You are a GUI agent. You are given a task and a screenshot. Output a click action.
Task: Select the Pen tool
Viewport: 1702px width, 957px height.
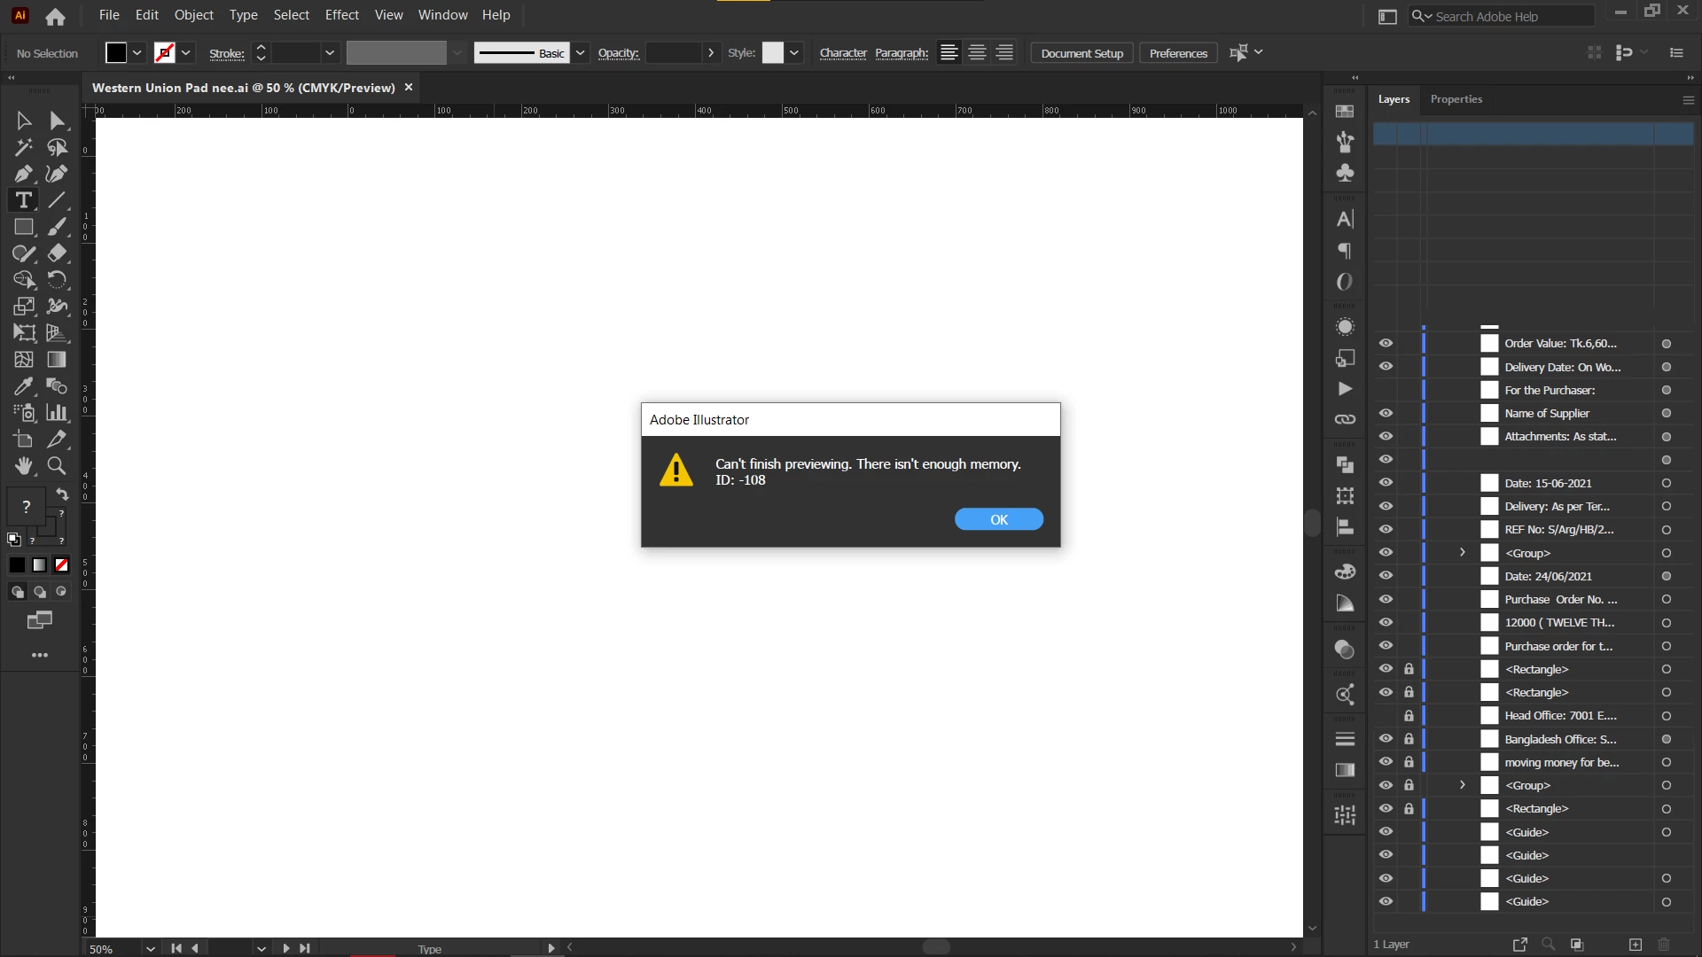(x=24, y=174)
